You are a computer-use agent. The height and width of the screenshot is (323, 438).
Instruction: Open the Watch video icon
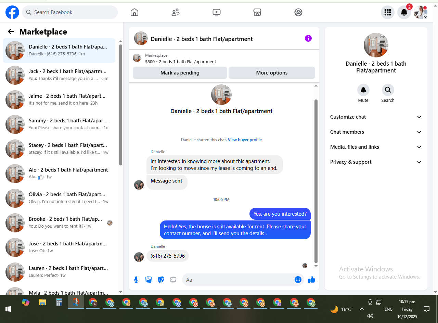pyautogui.click(x=216, y=12)
